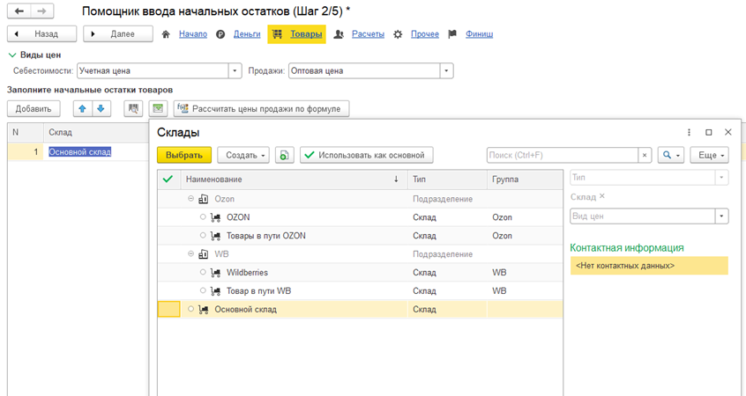Image resolution: width=746 pixels, height=396 pixels.
Task: Navigate back with the left arrow
Action: pos(19,12)
